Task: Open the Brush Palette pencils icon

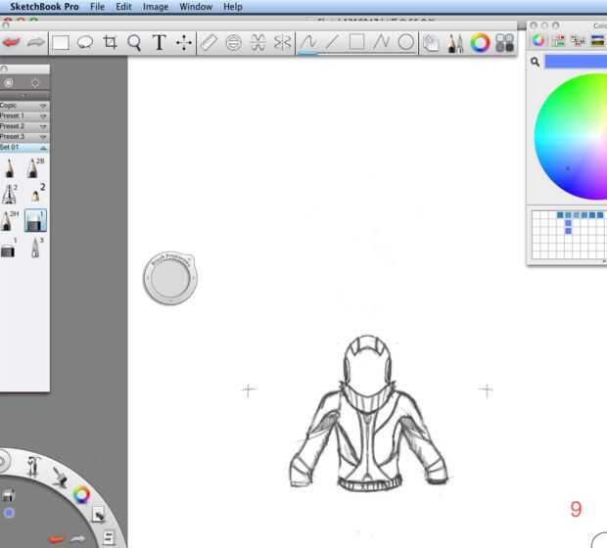Action: [x=455, y=43]
